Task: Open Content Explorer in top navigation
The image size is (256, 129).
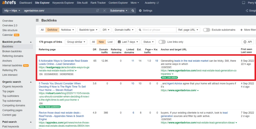Action: tap(118, 3)
